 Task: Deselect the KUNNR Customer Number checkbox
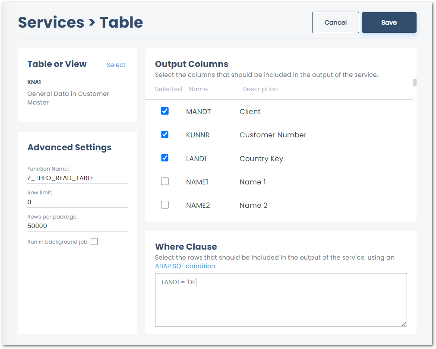click(x=164, y=134)
